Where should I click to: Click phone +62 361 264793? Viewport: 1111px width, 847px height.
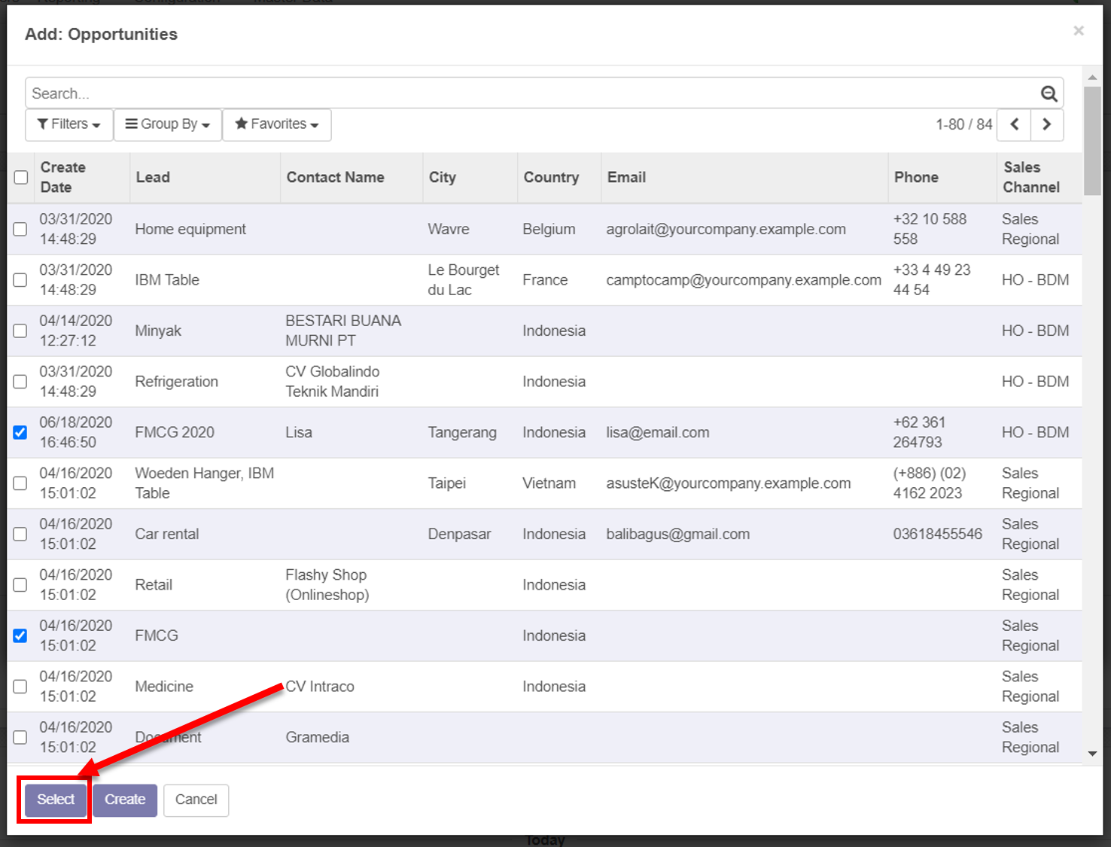919,432
